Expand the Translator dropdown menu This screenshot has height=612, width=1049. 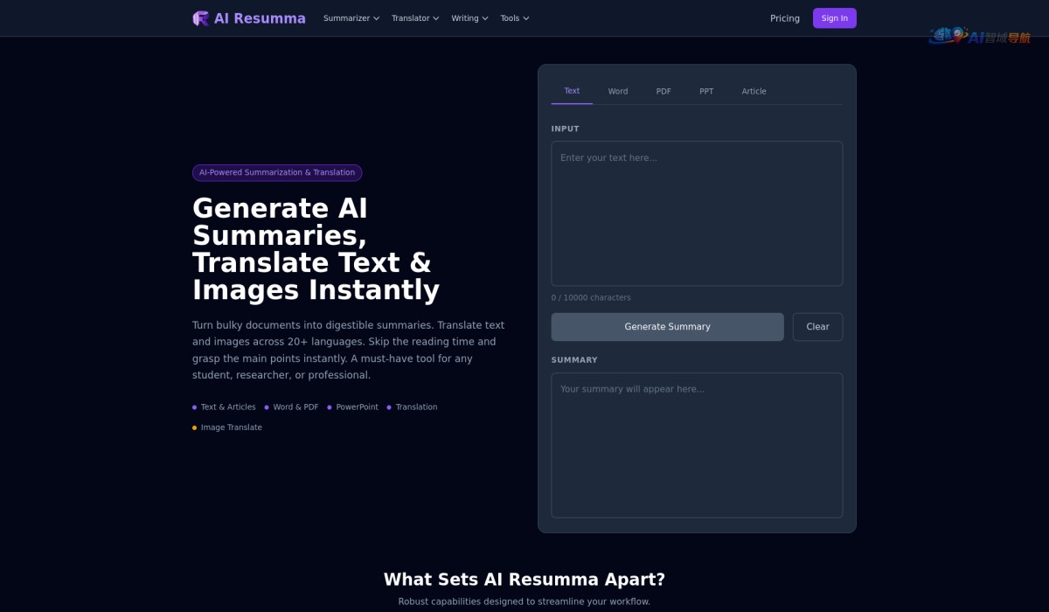pos(415,18)
